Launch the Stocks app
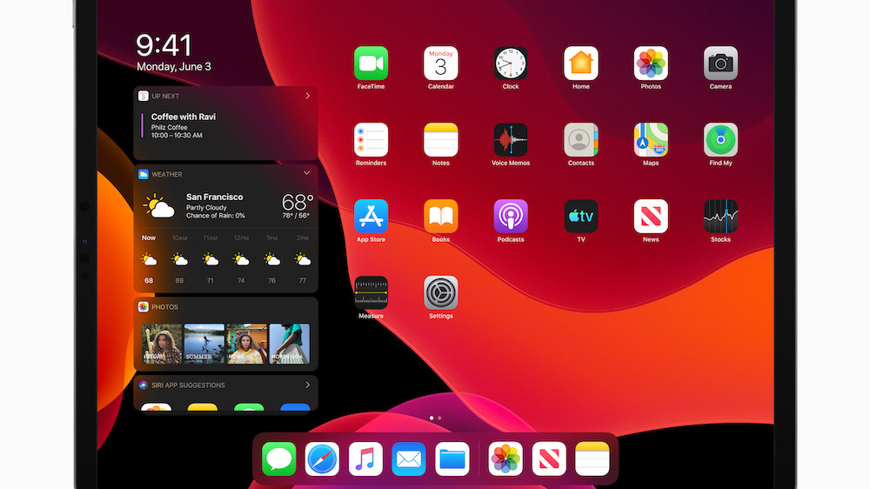870x489 pixels. (720, 217)
